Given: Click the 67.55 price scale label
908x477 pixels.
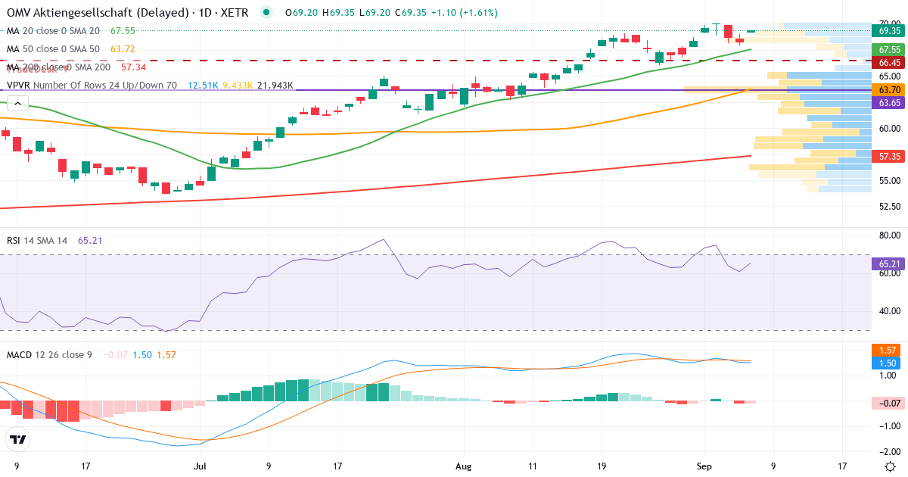Looking at the screenshot, I should point(889,48).
